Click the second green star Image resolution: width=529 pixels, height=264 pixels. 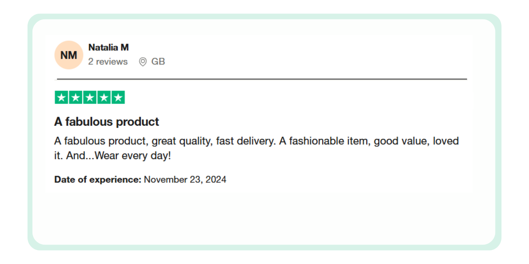coord(76,98)
